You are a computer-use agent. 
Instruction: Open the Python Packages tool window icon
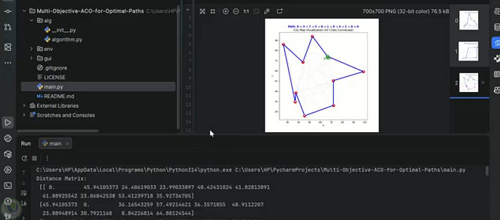click(7, 154)
